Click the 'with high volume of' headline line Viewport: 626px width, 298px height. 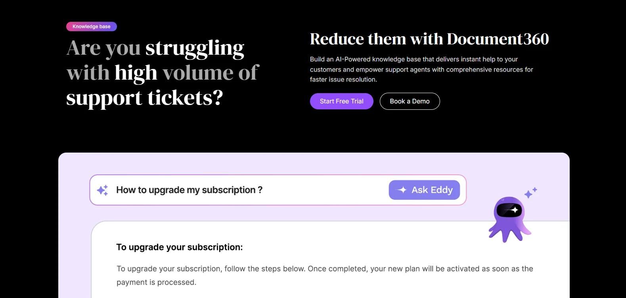coord(163,73)
